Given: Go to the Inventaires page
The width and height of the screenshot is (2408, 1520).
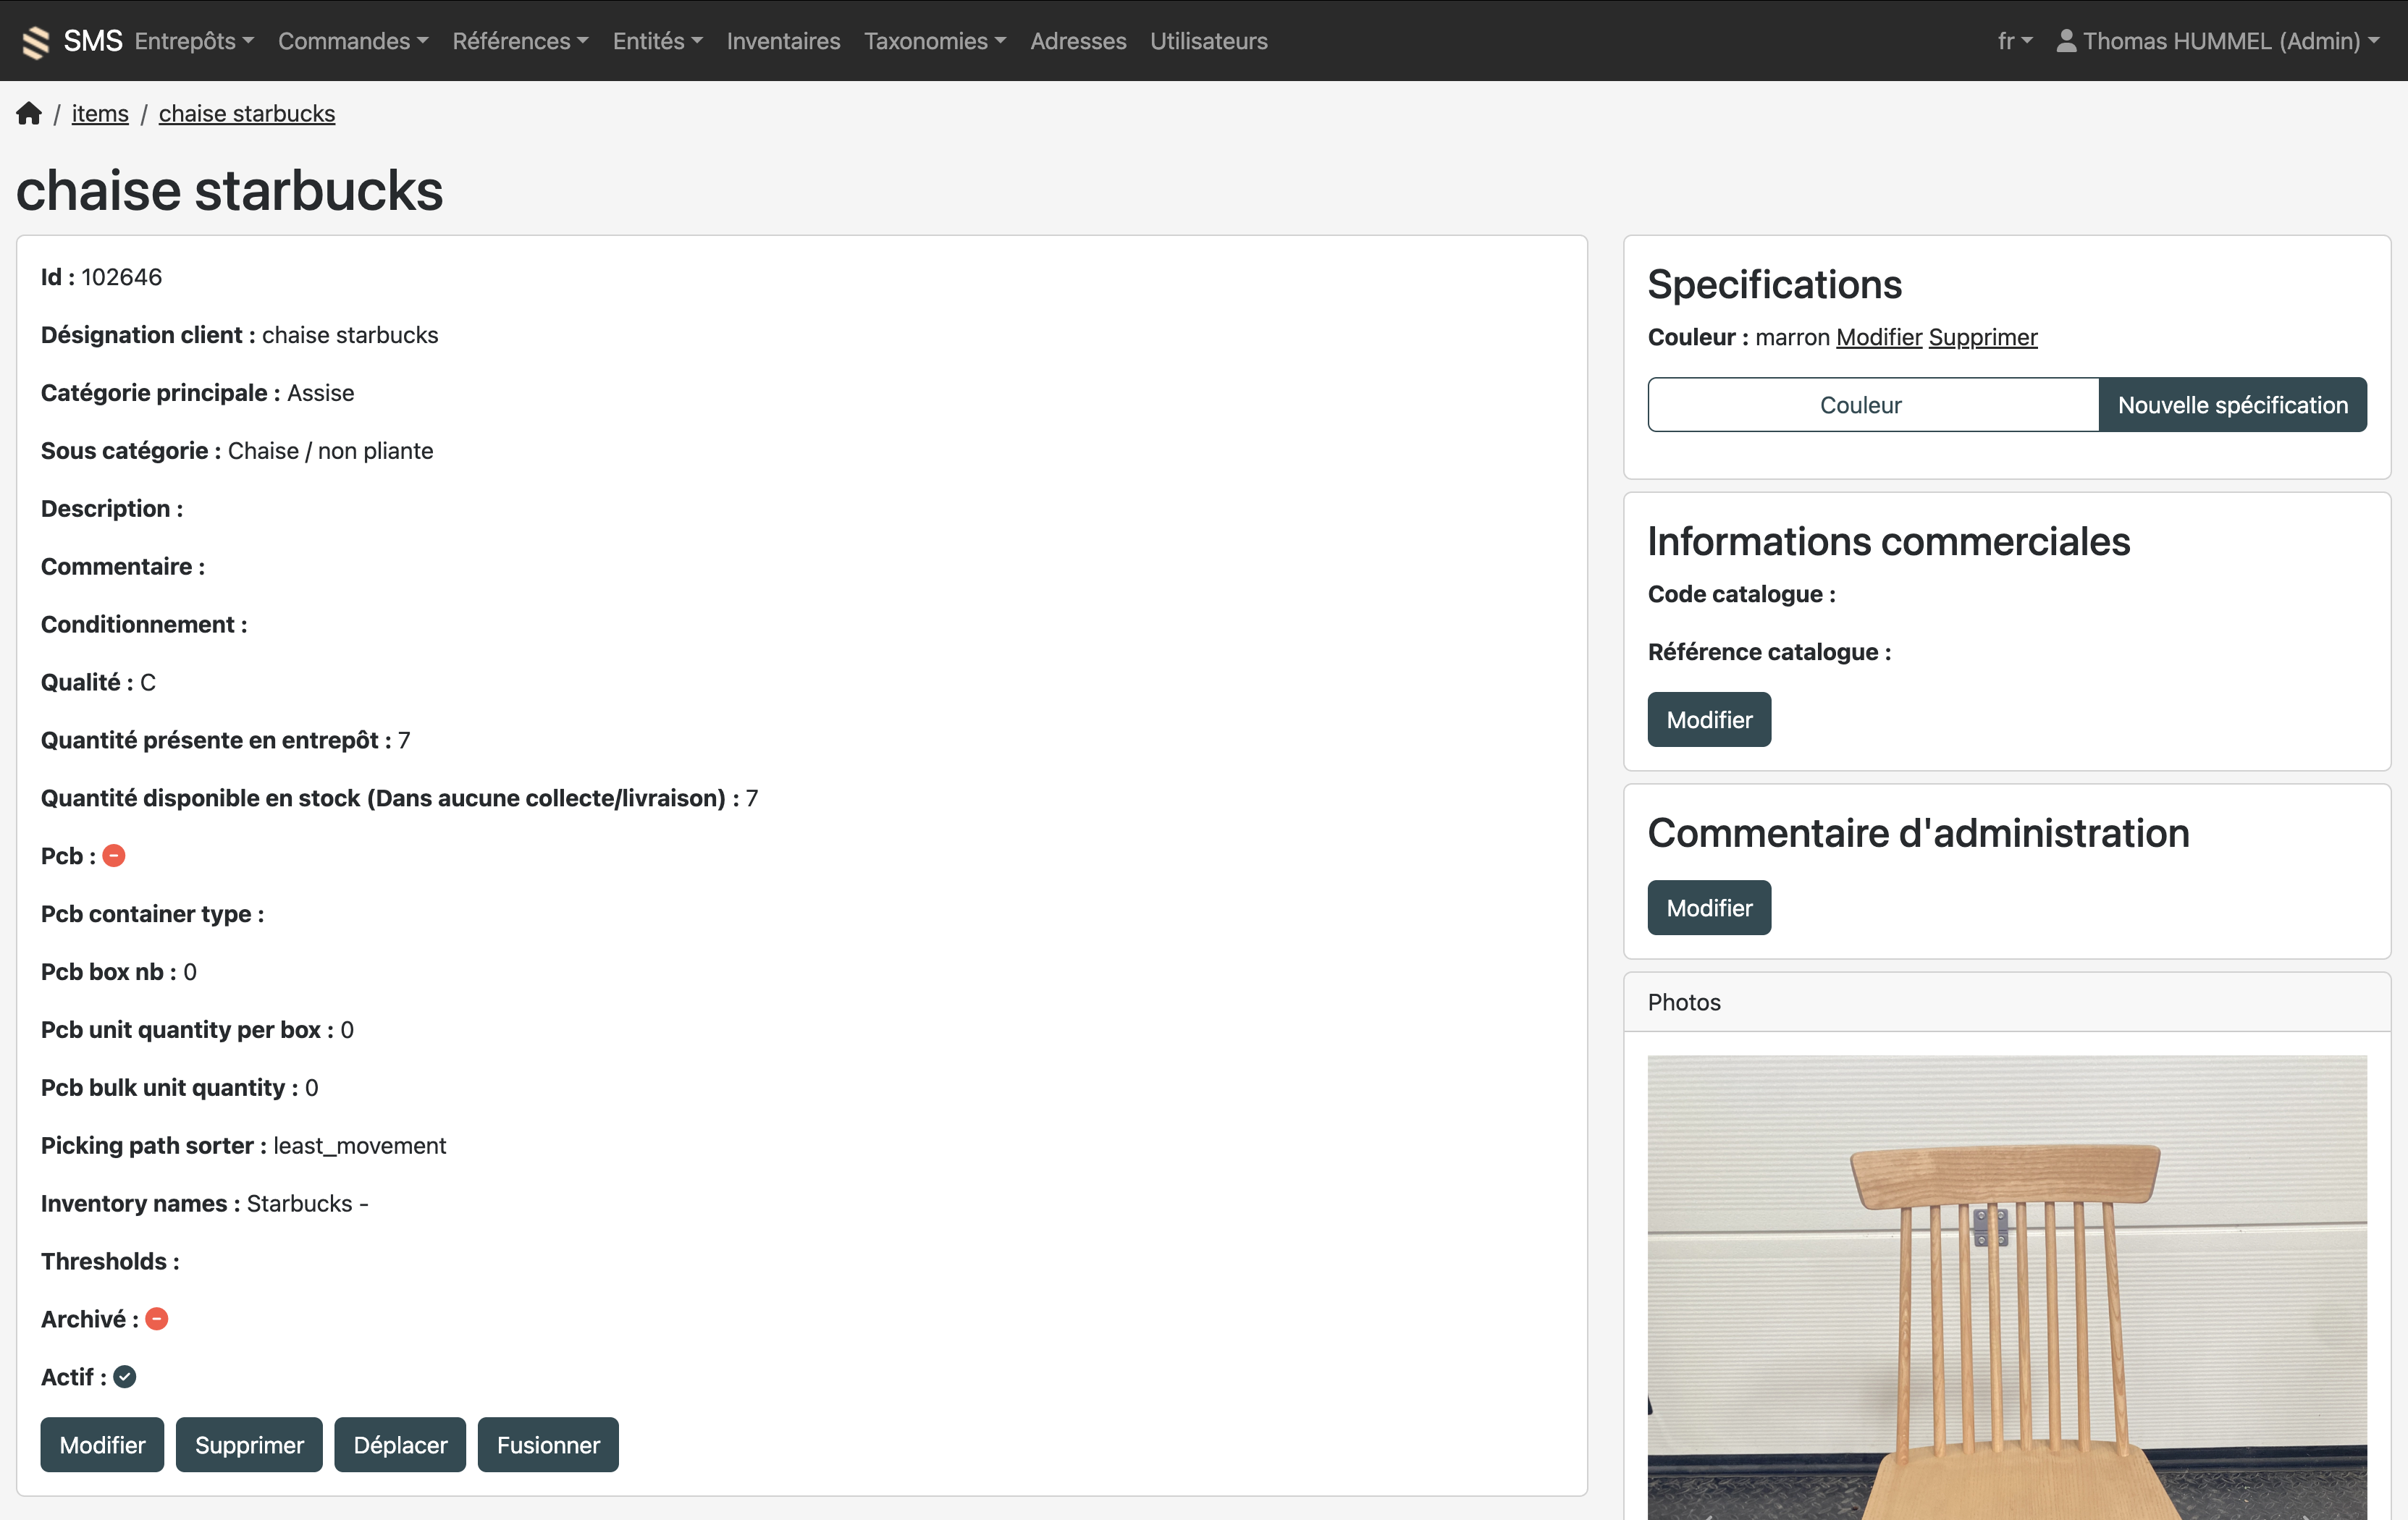Looking at the screenshot, I should click(x=783, y=41).
